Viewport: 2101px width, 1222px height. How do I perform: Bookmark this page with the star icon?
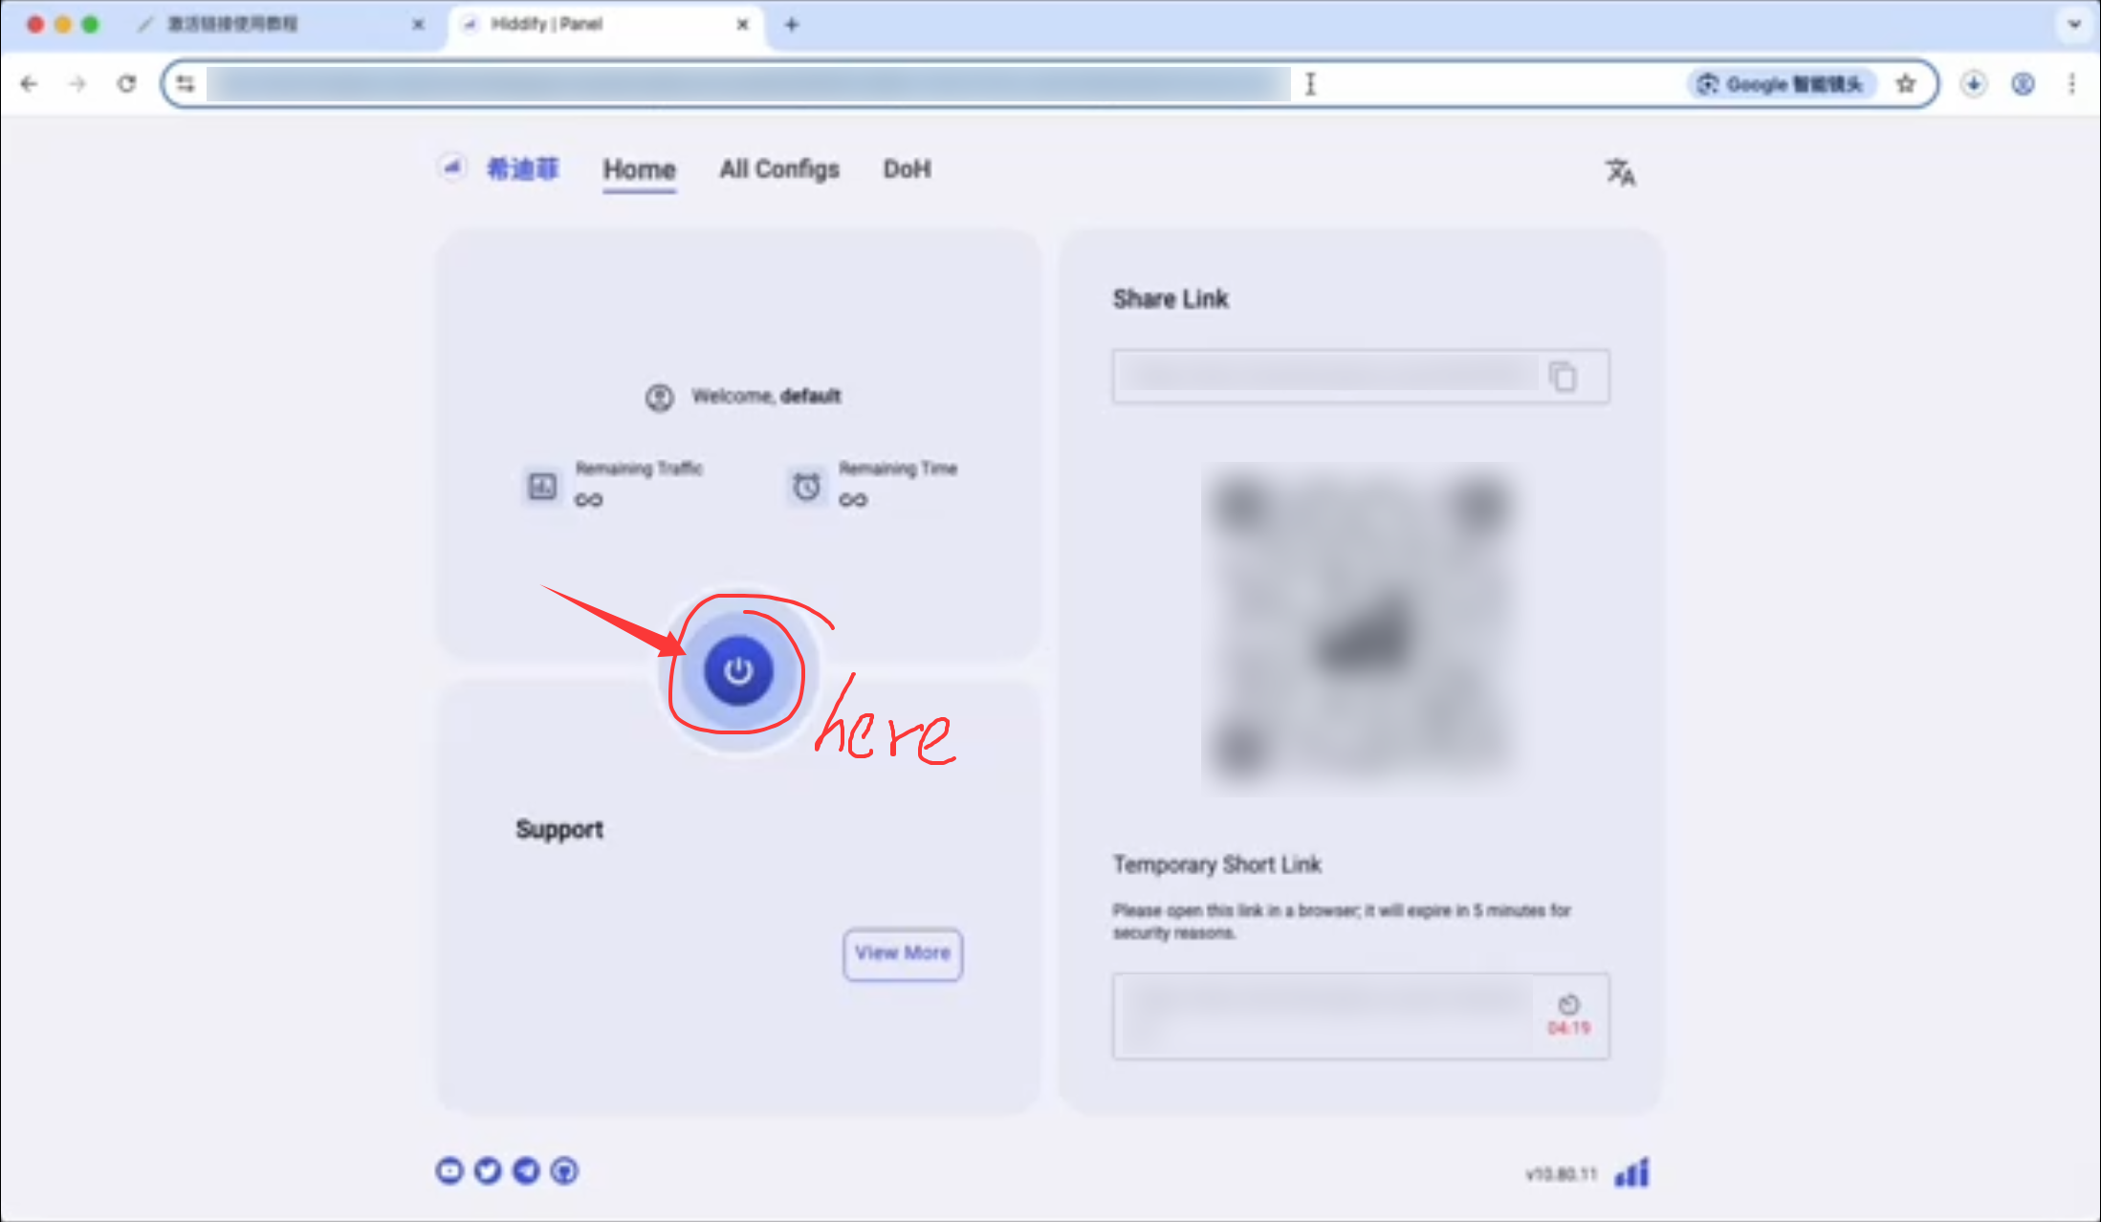point(1906,84)
